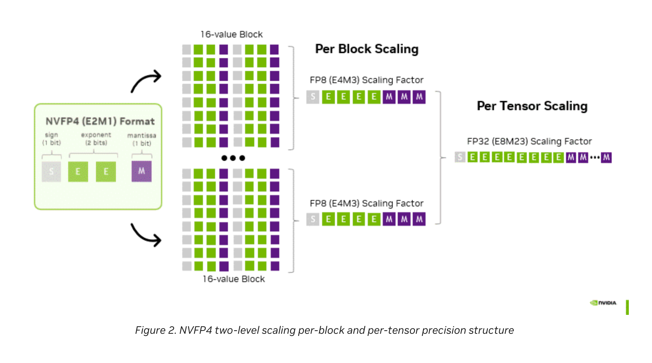Click the left green E square in NVFP4 box

click(78, 172)
